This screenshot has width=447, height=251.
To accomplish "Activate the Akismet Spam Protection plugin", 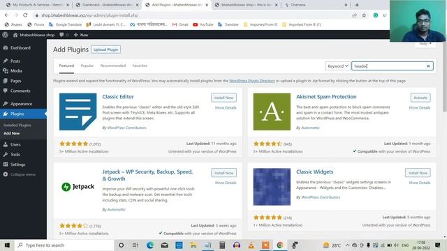I will tap(420, 98).
